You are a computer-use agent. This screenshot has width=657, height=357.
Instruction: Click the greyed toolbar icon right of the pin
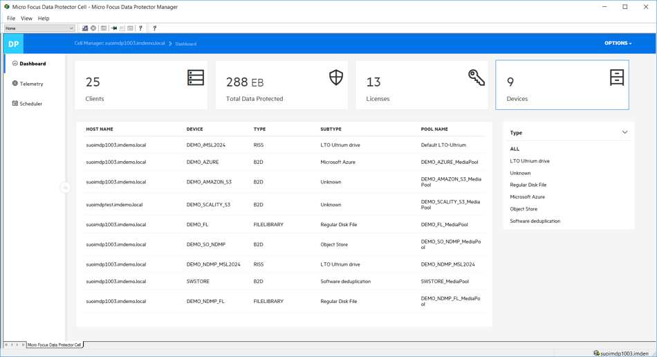122,28
